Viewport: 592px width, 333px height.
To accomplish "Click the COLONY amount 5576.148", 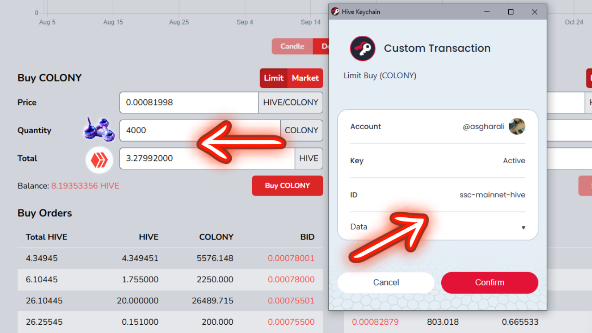I will tap(215, 258).
